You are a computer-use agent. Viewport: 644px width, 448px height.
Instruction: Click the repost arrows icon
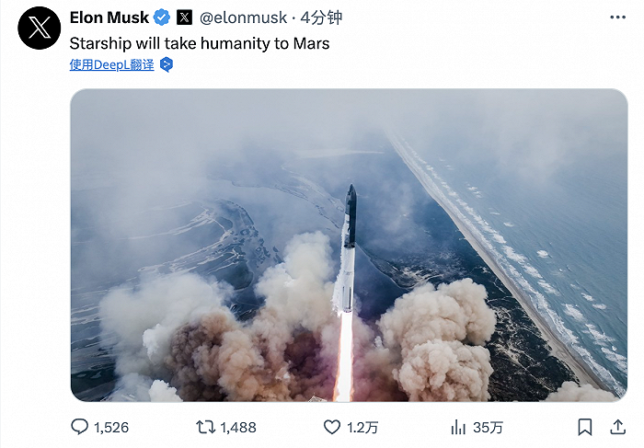pos(205,427)
